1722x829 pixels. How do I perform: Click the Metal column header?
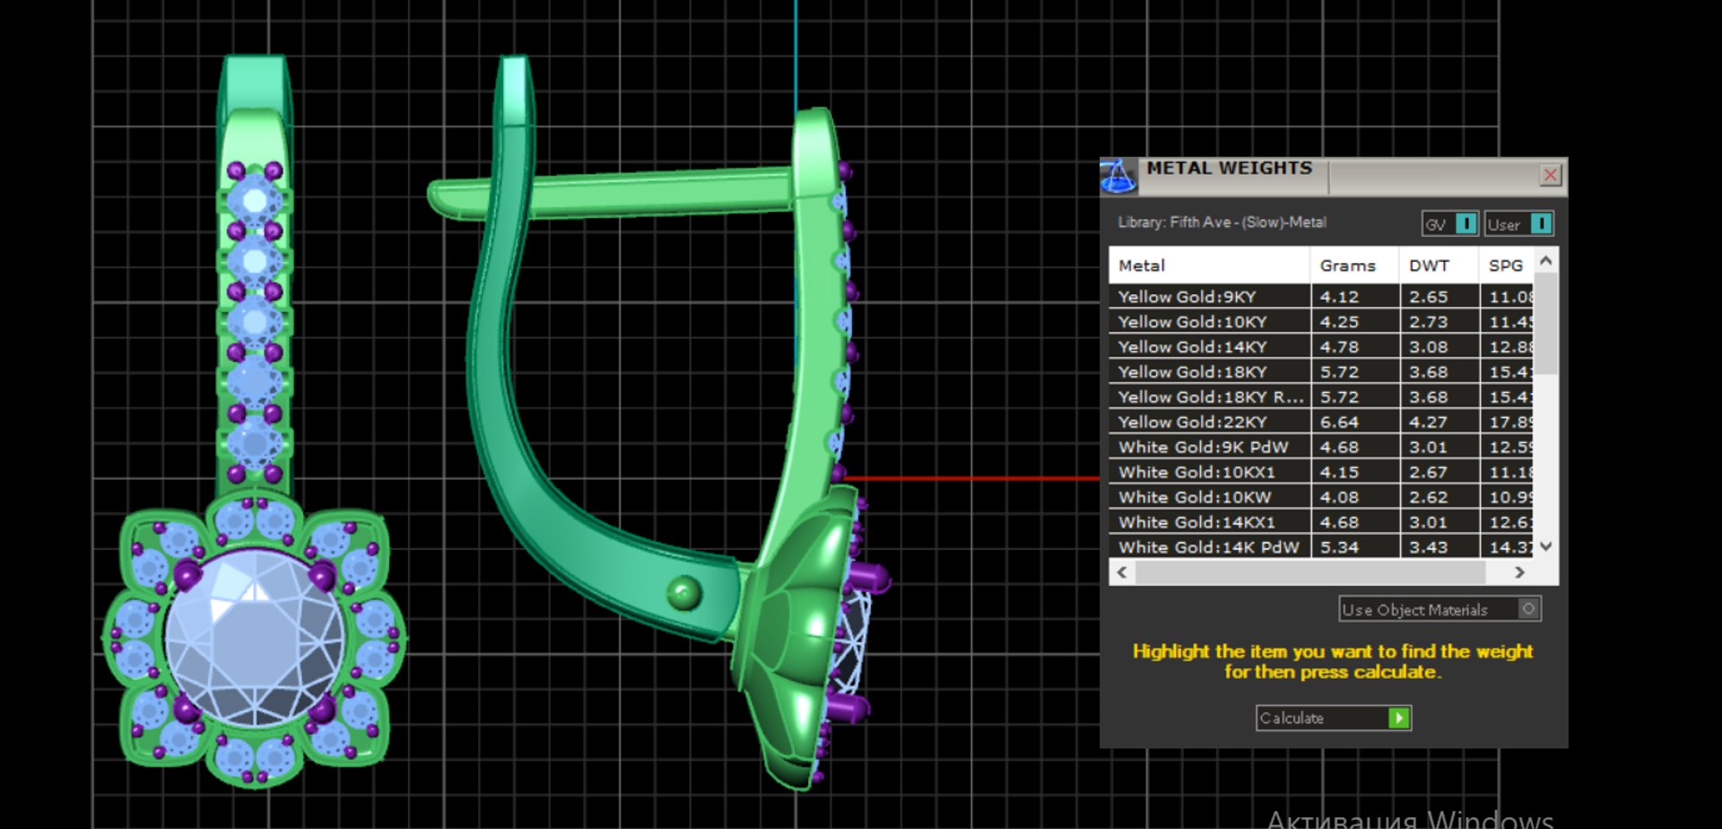(1209, 266)
